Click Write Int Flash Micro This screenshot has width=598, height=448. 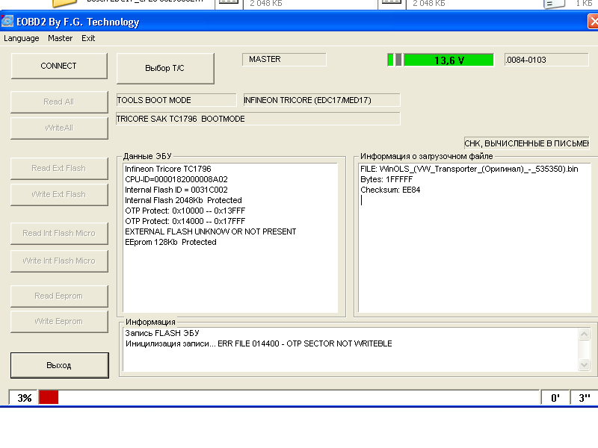point(58,261)
